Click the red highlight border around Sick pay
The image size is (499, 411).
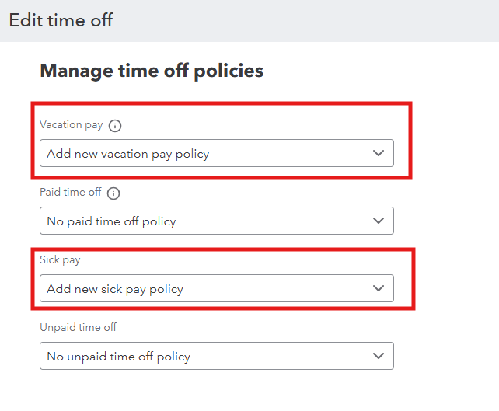click(x=223, y=249)
